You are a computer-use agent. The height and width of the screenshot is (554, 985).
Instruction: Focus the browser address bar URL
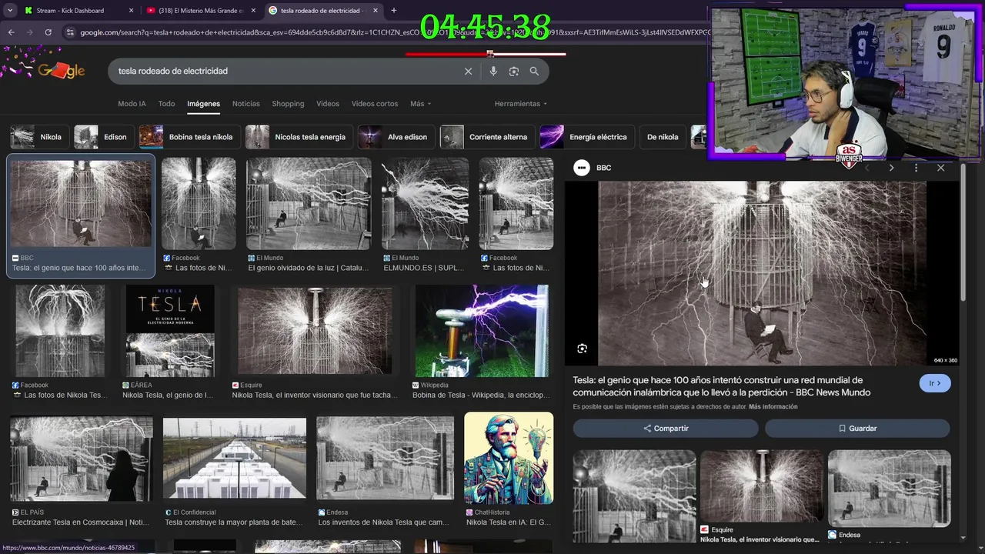(392, 32)
